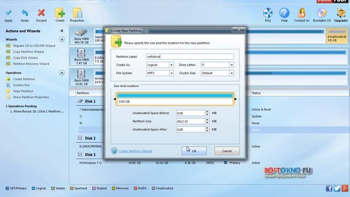Click the Partition column header

(83, 93)
